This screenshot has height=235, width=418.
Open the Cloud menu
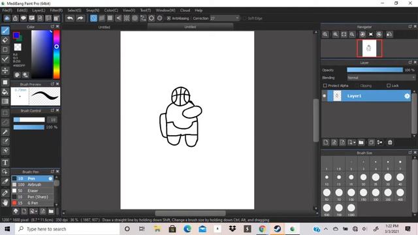(185, 10)
